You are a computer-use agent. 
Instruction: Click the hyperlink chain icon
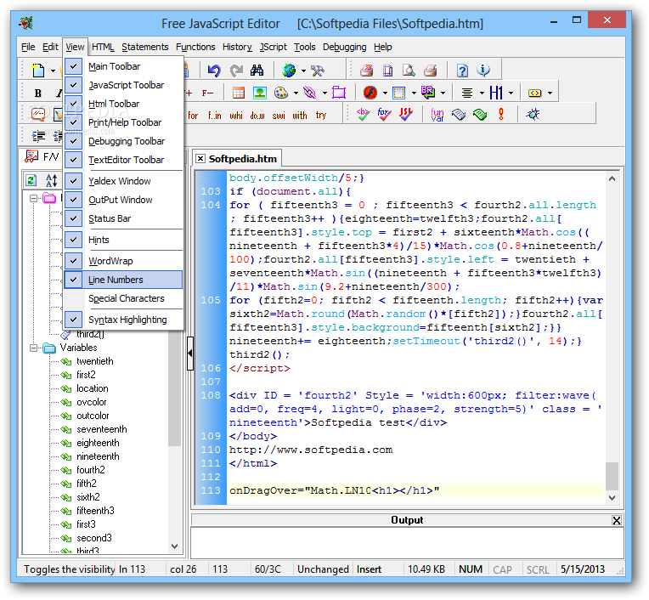point(309,93)
